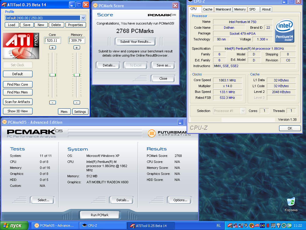Click OK button in CPU-Z
The image size is (306, 230).
[290, 128]
